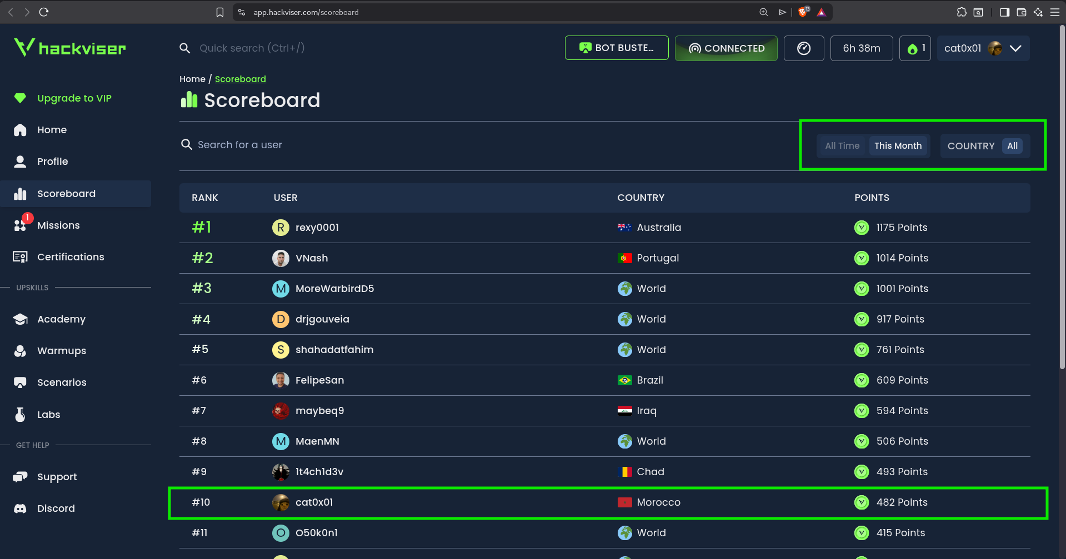Image resolution: width=1066 pixels, height=559 pixels.
Task: Click zoom magnifier icon in address bar
Action: click(764, 12)
